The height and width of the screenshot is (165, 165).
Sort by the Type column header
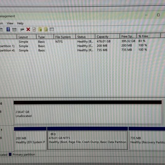point(45,37)
